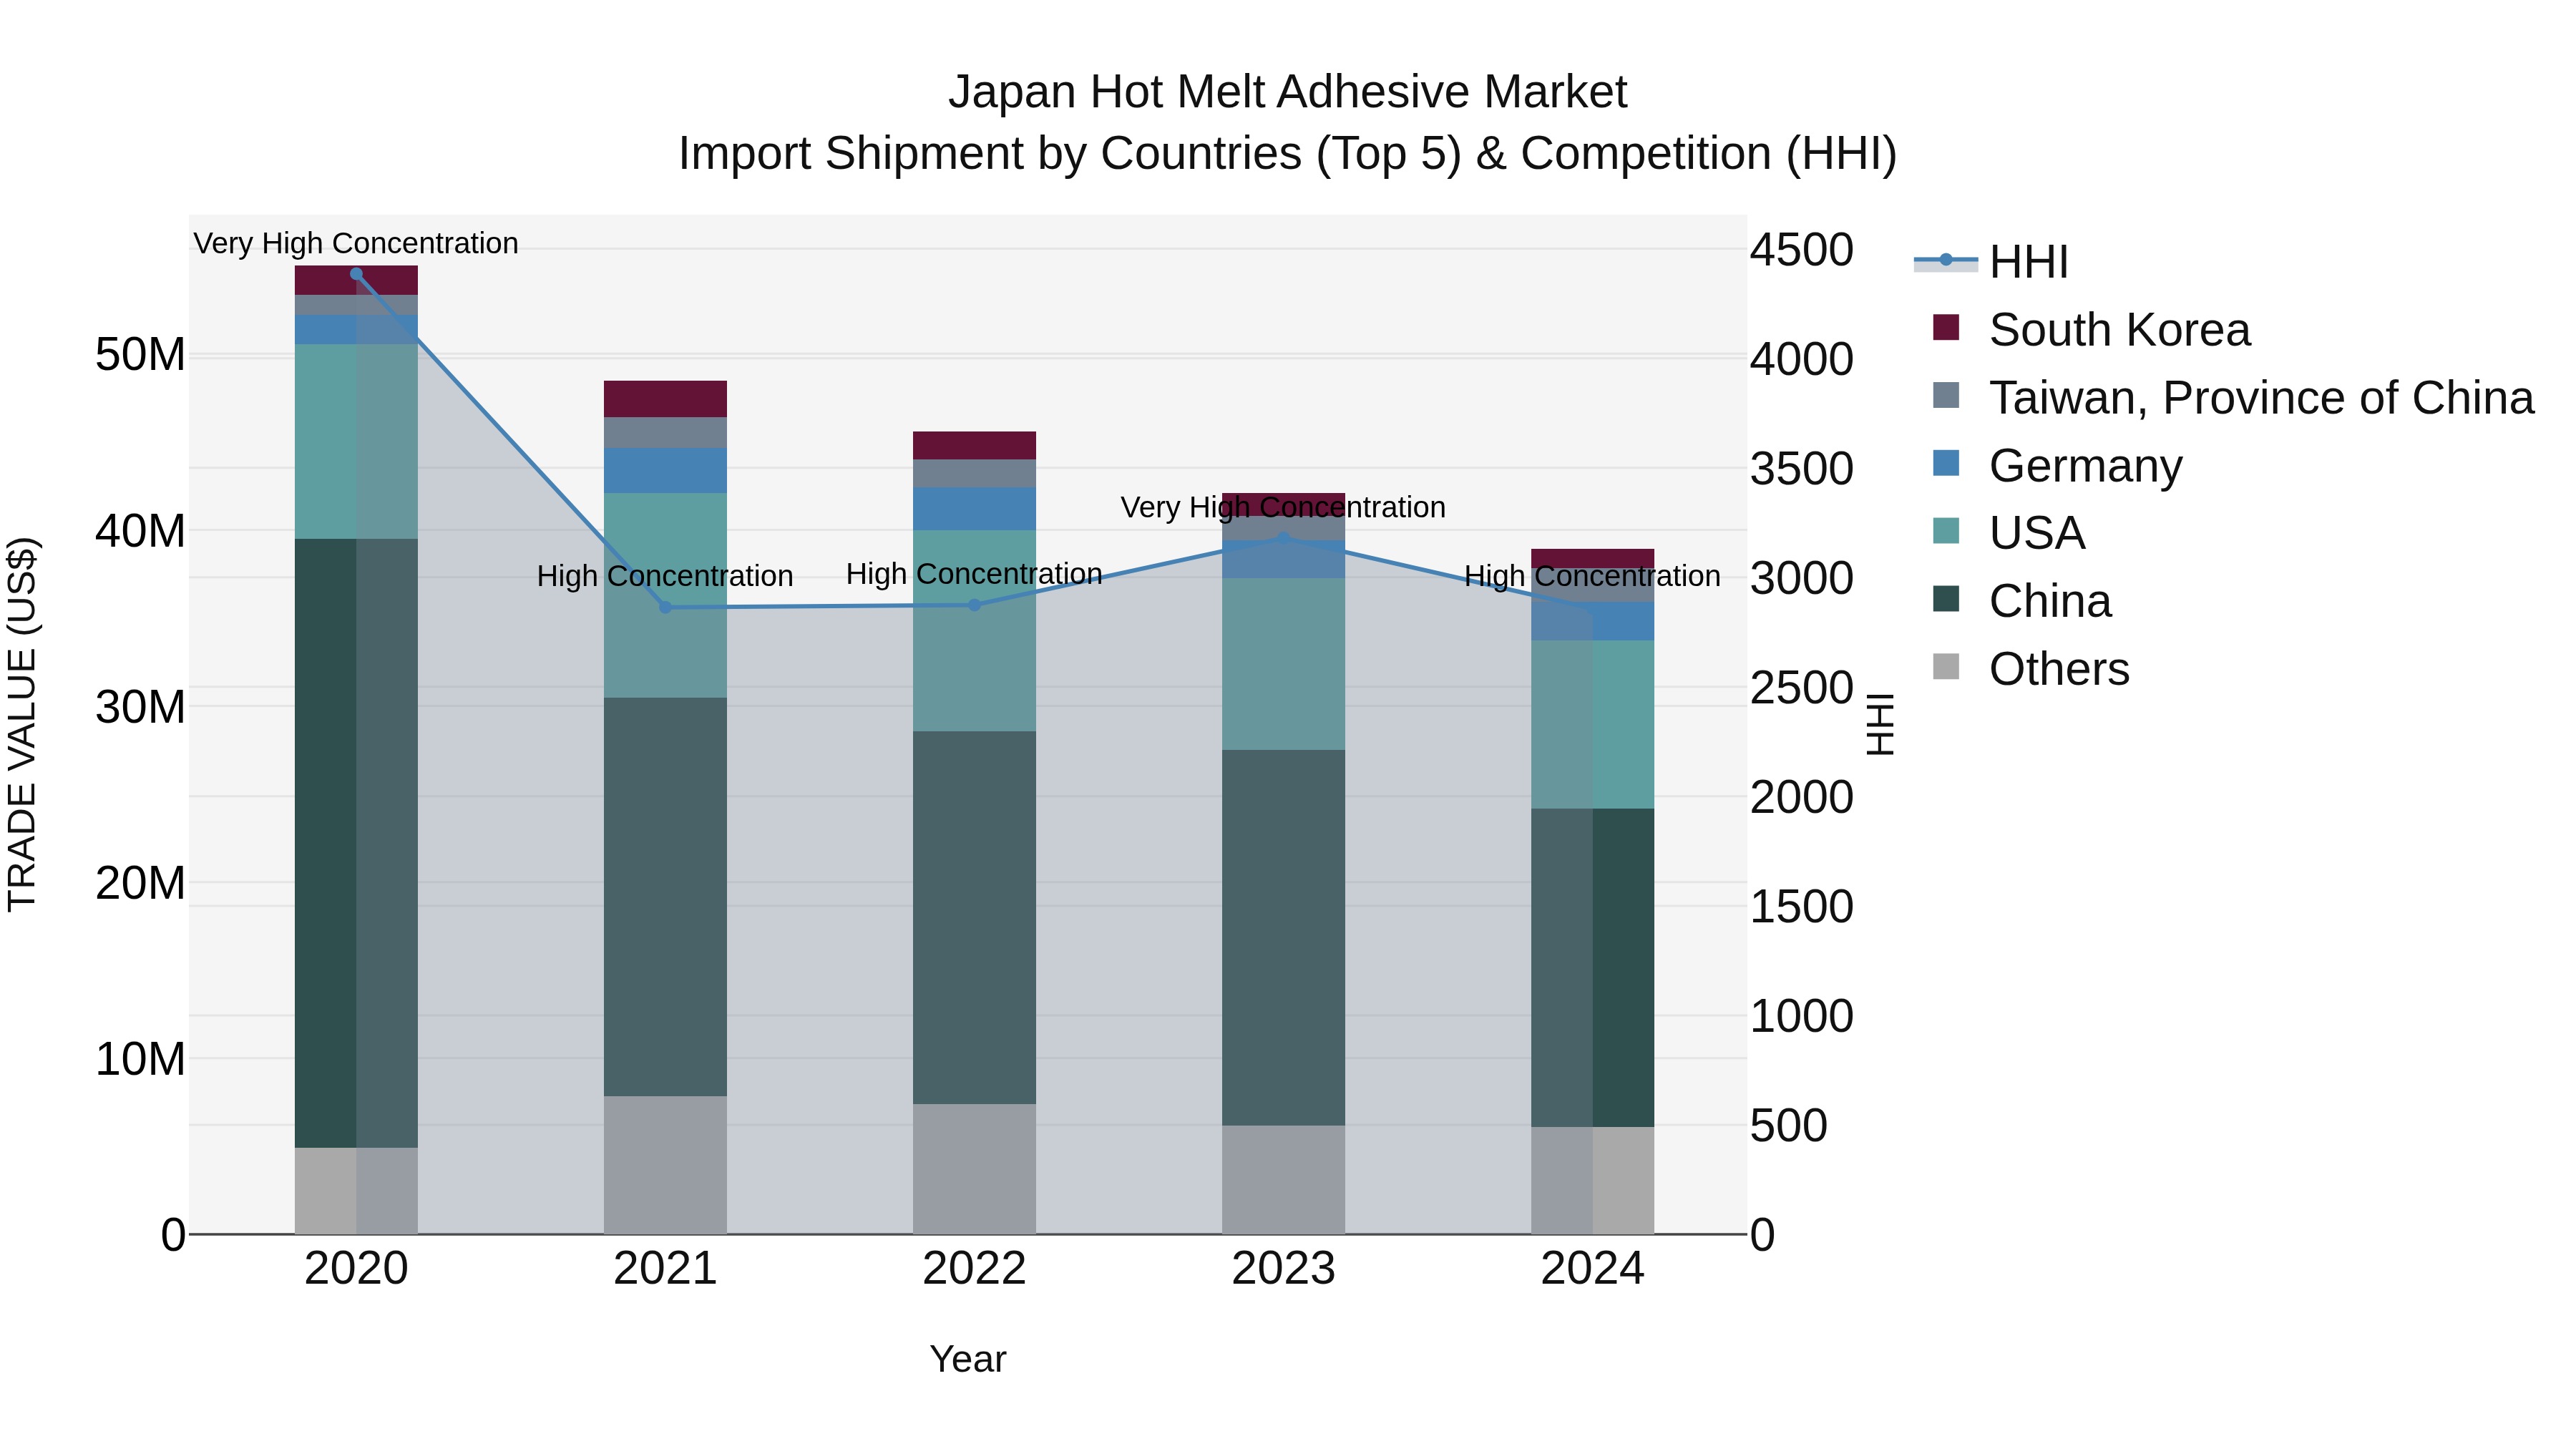The width and height of the screenshot is (2576, 1449).
Task: Click the 2021 HHI line marker
Action: (666, 607)
